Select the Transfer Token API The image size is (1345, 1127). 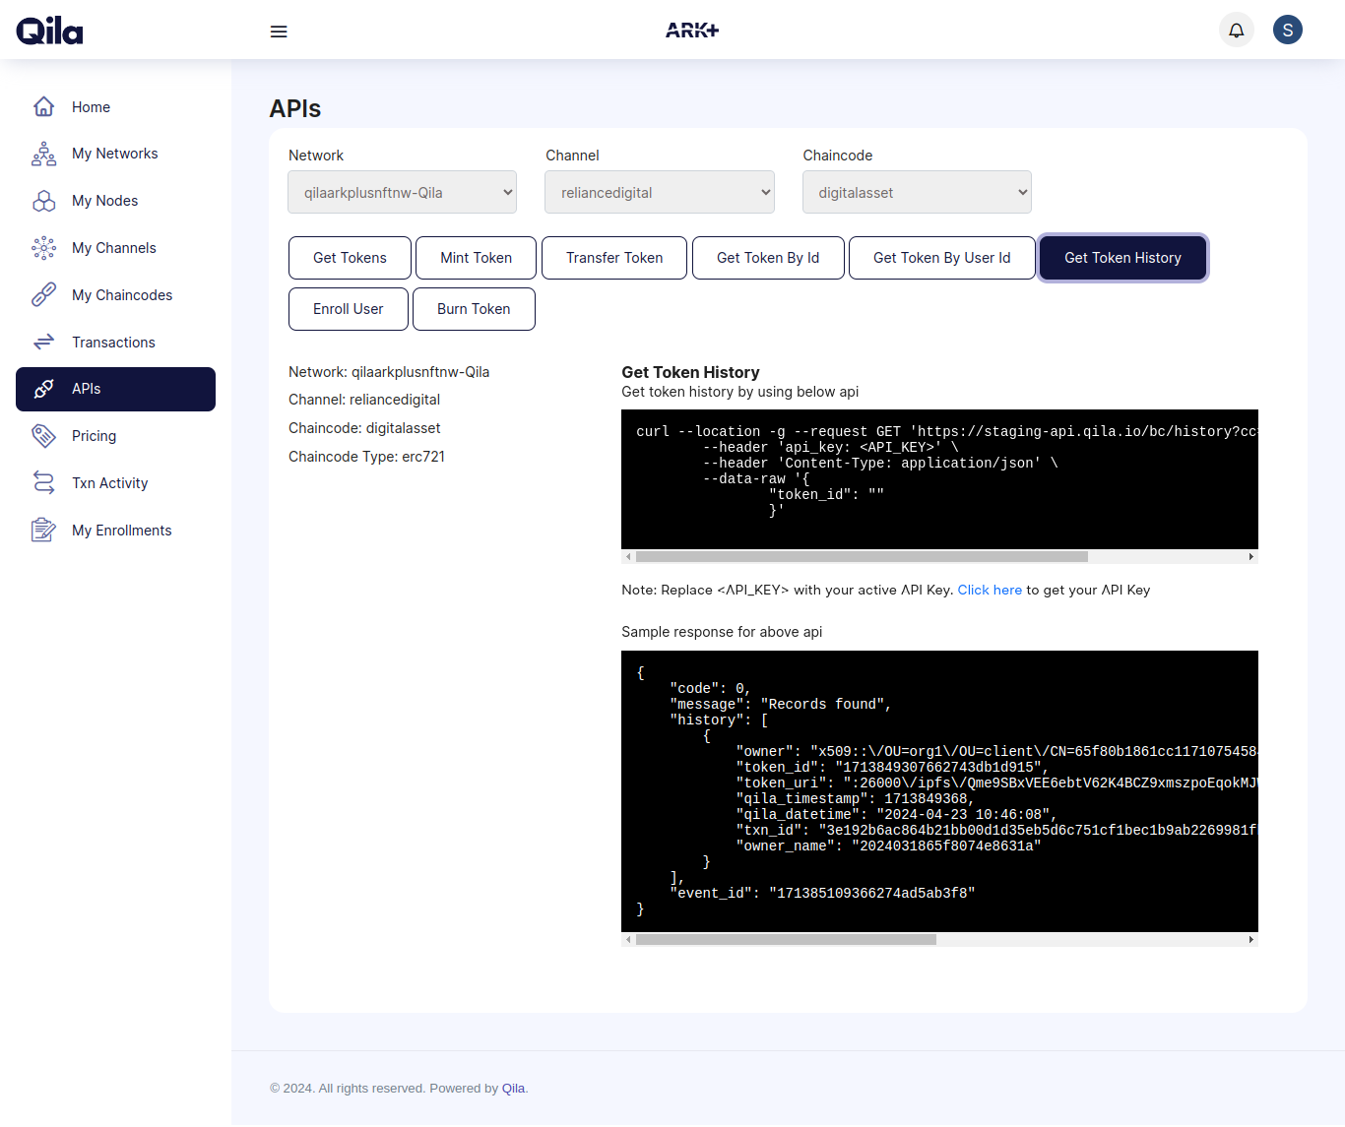tap(614, 258)
